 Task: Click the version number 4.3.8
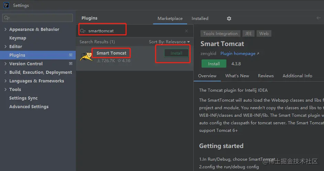point(236,64)
